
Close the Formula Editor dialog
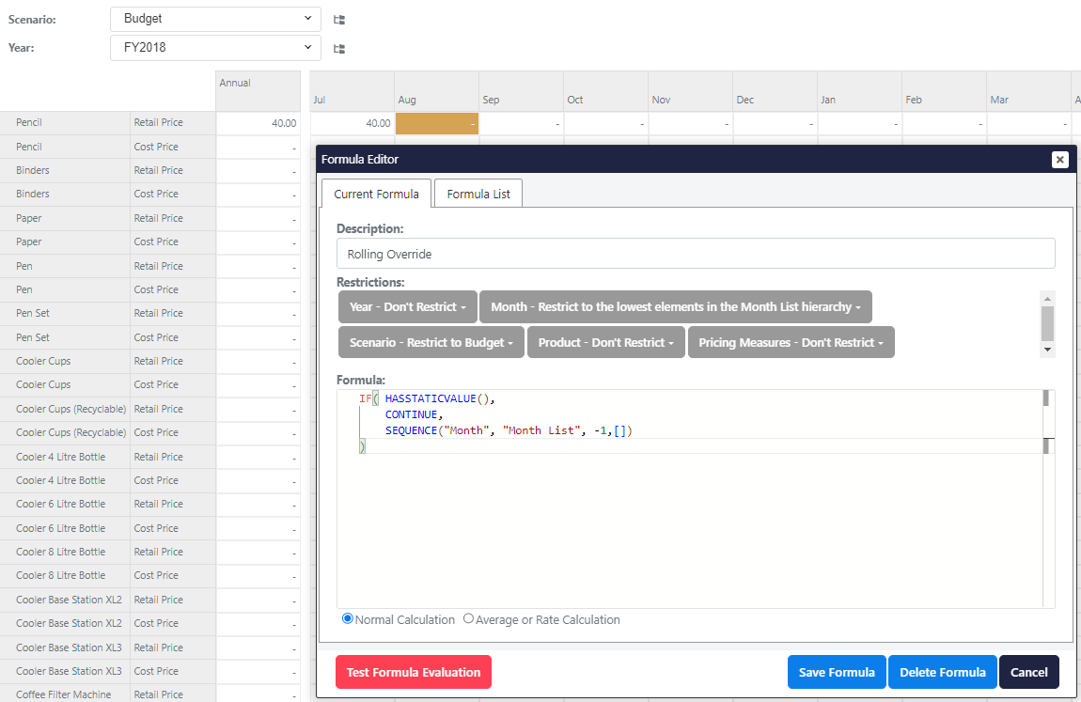pyautogui.click(x=1059, y=160)
